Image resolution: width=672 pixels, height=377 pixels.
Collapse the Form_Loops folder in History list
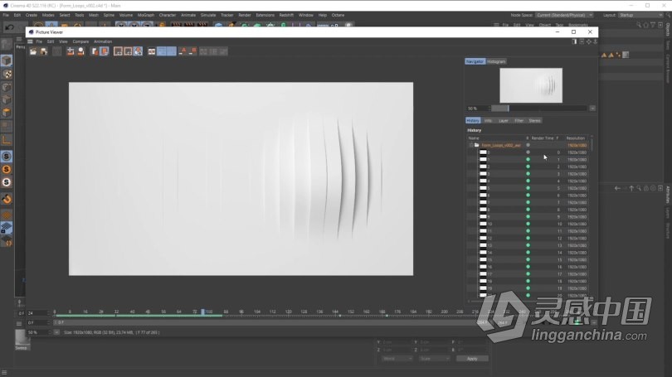[471, 145]
